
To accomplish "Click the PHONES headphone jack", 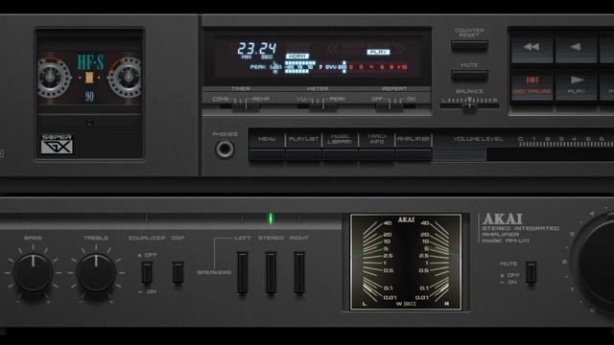I will click(x=224, y=149).
